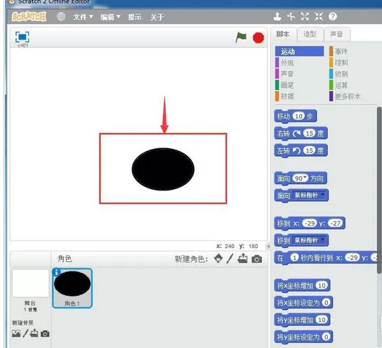
Task: Open info button on 角色1 sprite
Action: 56,272
